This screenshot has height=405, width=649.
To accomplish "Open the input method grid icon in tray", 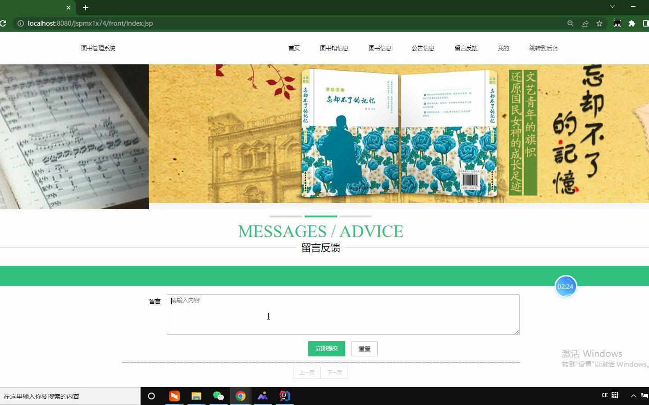I will click(x=615, y=396).
